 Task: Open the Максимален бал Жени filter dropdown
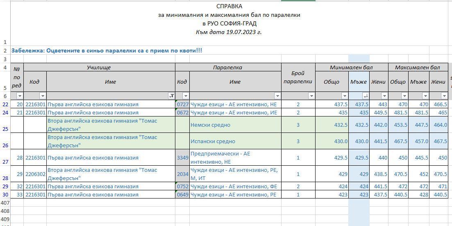pyautogui.click(x=445, y=96)
